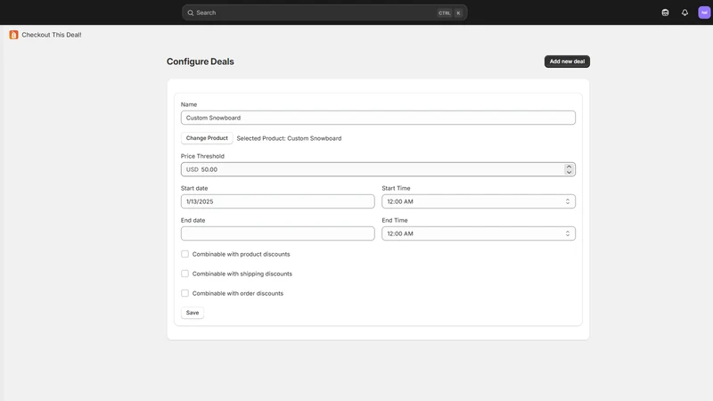Open the Start Time dropdown
Image resolution: width=713 pixels, height=401 pixels.
pos(479,201)
